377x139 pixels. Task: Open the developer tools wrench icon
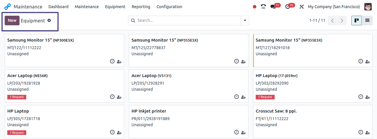301,7
